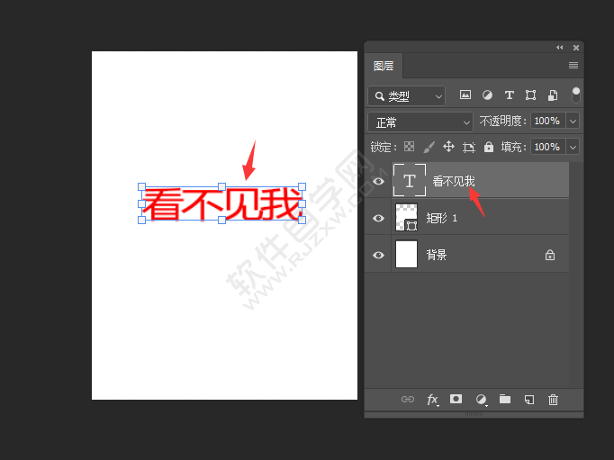Add a layer mask

point(456,399)
